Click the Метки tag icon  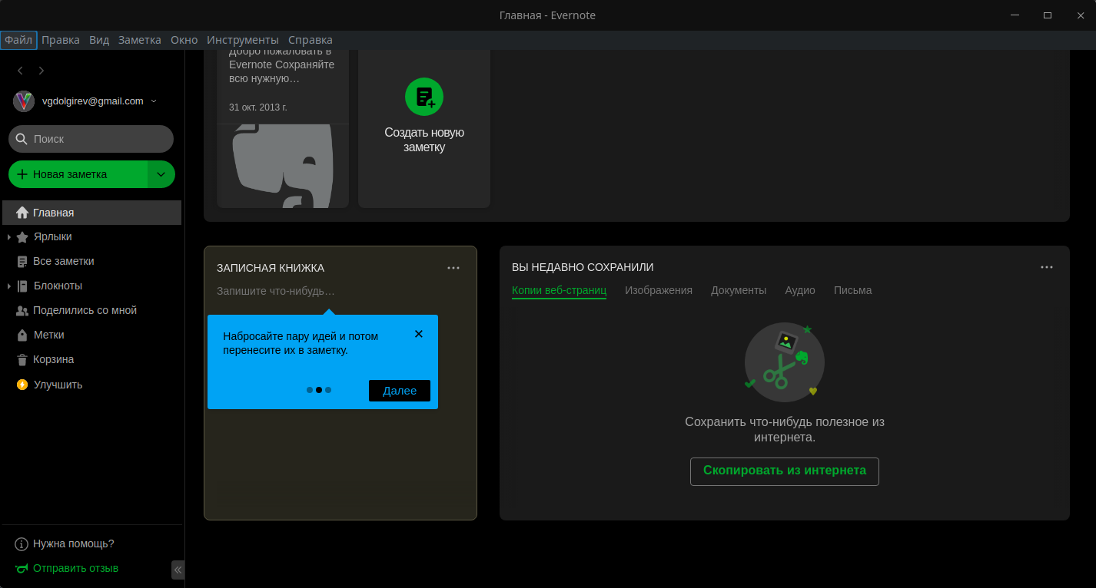tap(22, 335)
